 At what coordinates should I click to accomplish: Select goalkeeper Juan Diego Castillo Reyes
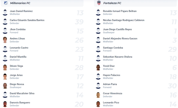(x=117, y=29)
